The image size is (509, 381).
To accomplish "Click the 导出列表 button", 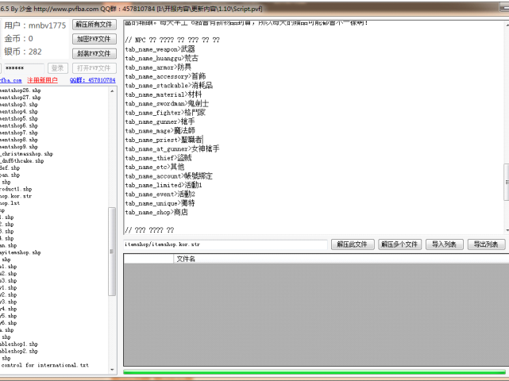I will [484, 244].
